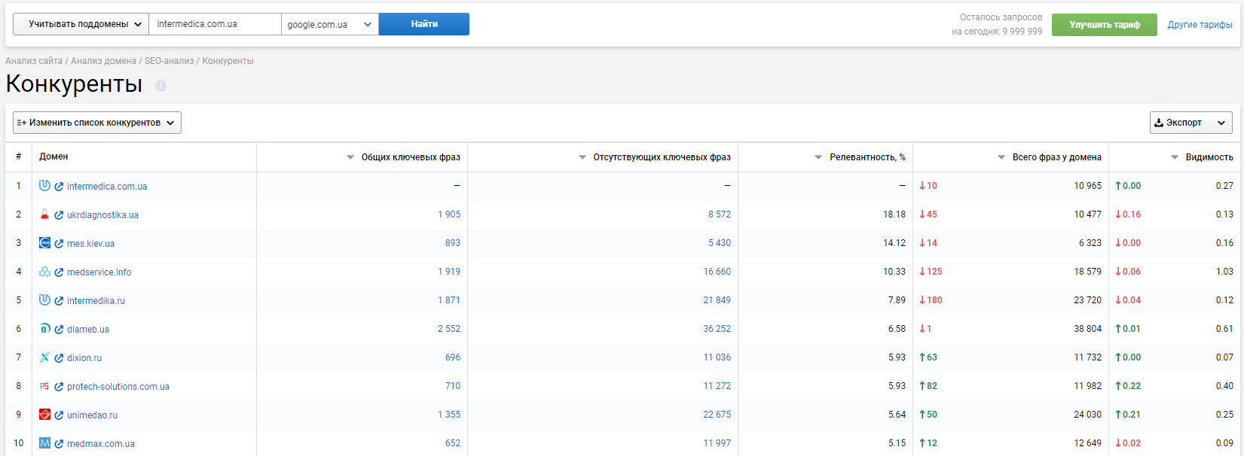Click the Найти search button
This screenshot has height=456, width=1244.
pyautogui.click(x=424, y=24)
